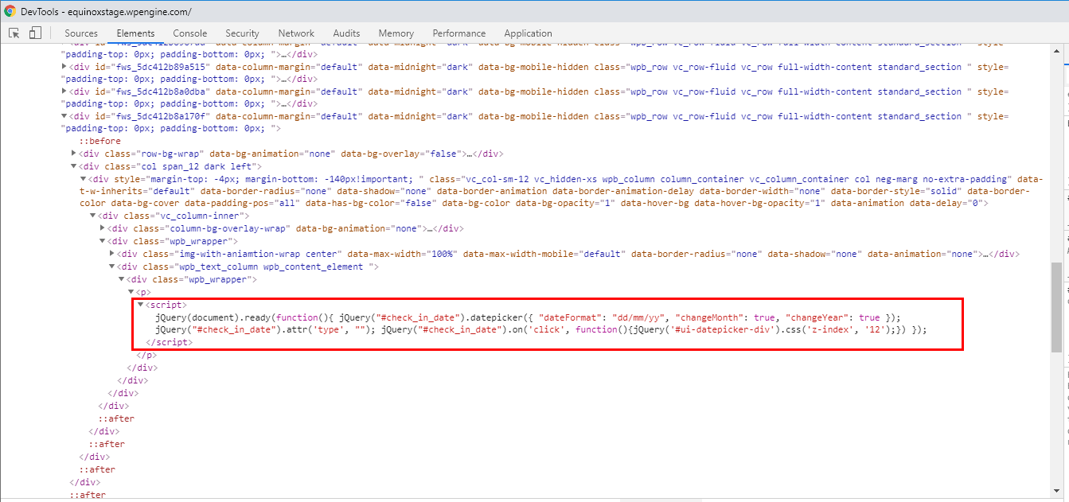Switch to the Console tab
1069x502 pixels.
[x=190, y=33]
